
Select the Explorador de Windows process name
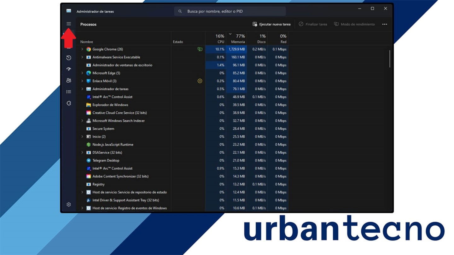coord(110,105)
